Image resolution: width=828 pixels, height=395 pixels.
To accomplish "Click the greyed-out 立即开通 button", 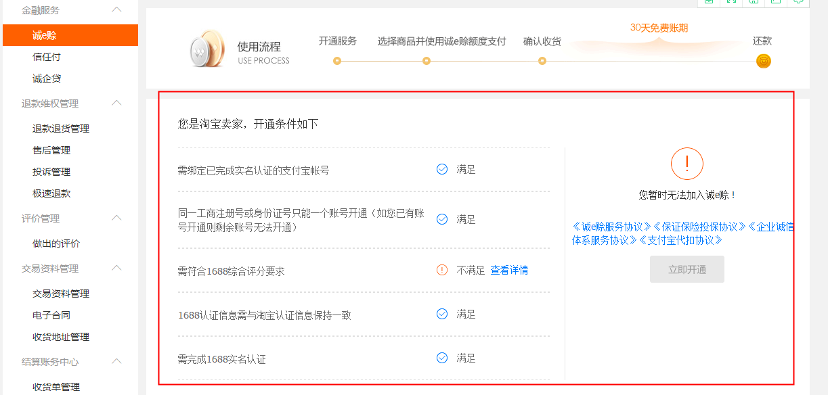I will click(x=687, y=269).
